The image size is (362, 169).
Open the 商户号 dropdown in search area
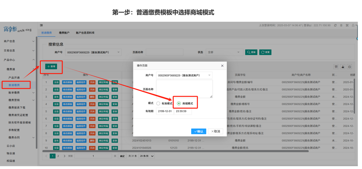click(93, 52)
